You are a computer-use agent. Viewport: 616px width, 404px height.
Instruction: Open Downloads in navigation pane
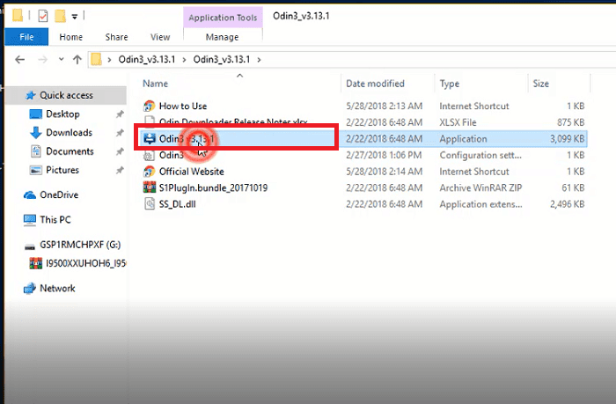point(70,132)
